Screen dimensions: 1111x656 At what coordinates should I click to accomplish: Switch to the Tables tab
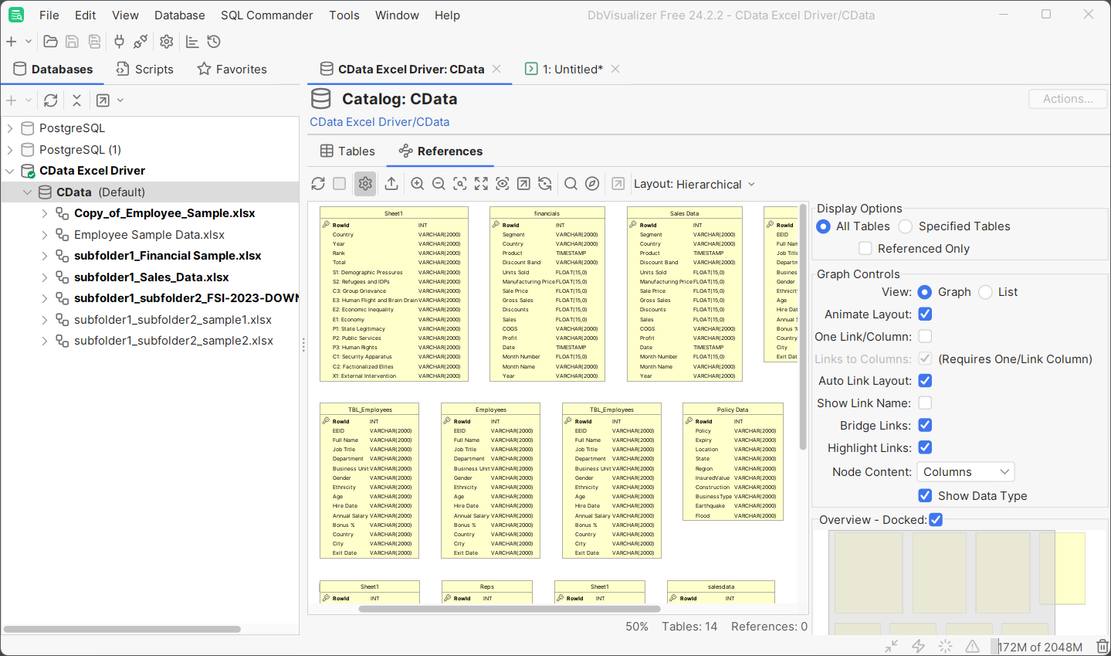pos(347,151)
